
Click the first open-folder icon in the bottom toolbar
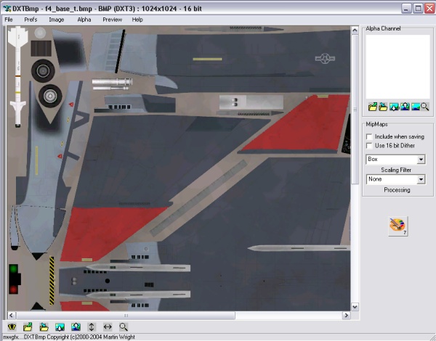coord(28,327)
